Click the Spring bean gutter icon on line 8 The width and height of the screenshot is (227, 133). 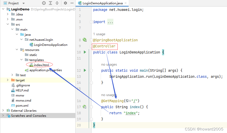(x=85, y=40)
